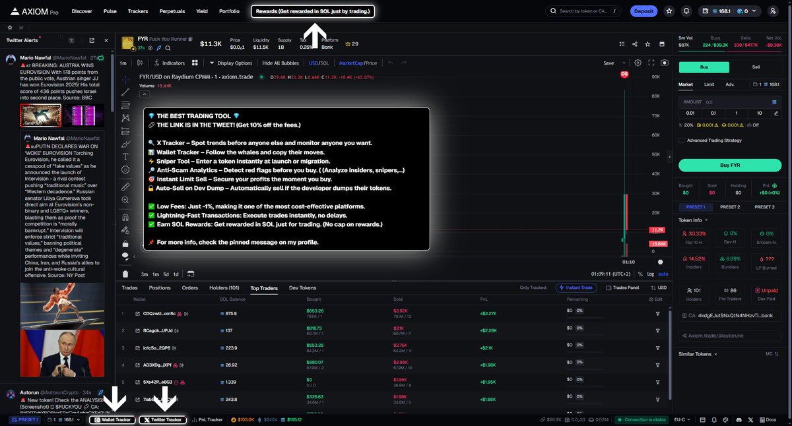Filter wallet CDQzwU...om5c row
This screenshot has height=426, width=792.
pos(657,313)
